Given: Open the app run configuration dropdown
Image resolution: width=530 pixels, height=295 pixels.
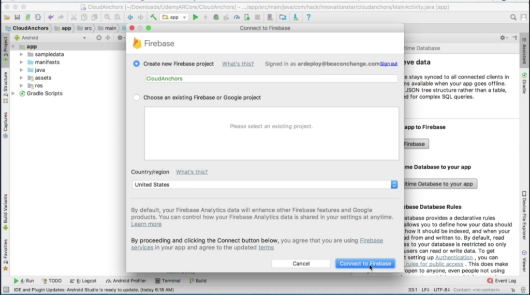Looking at the screenshot, I should 174,17.
